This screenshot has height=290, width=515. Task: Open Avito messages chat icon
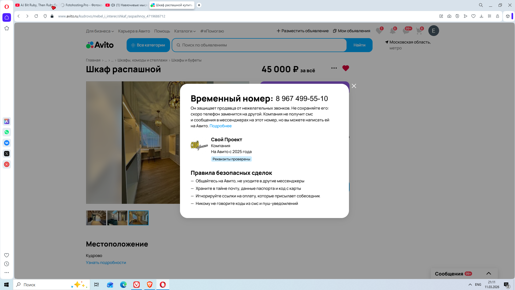coord(406,31)
